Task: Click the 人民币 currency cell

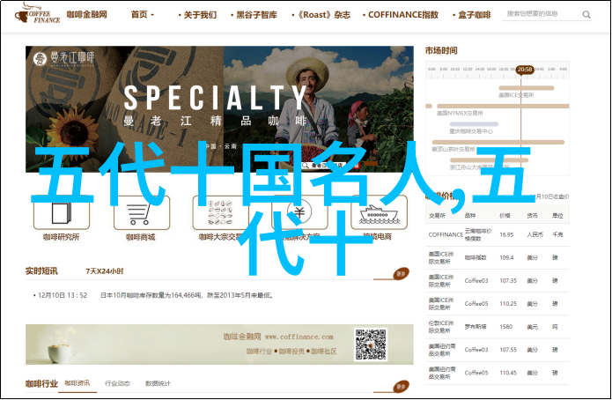Action: coord(535,234)
